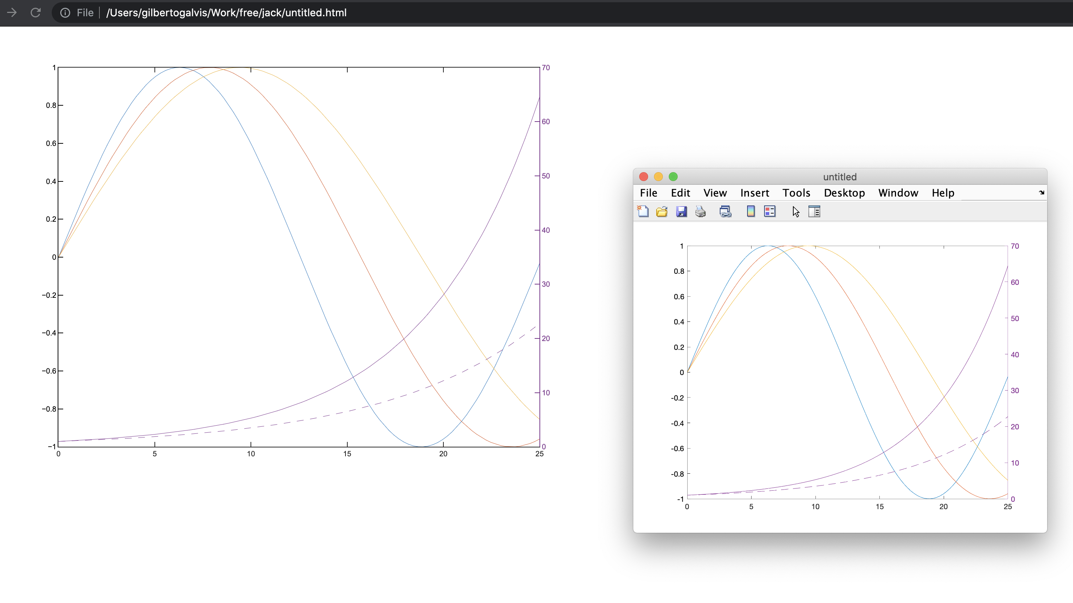Open the Insert menu

[x=754, y=193]
